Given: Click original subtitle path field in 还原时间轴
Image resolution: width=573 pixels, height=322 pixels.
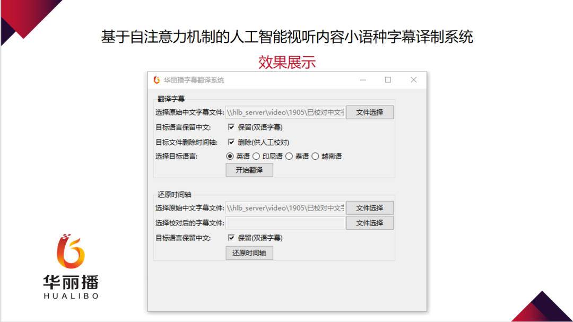Looking at the screenshot, I should click(285, 208).
